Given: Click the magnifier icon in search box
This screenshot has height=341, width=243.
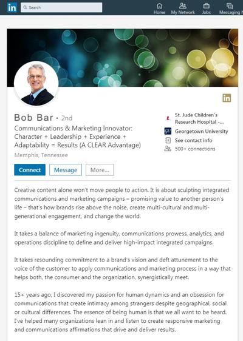Looking at the screenshot, I should point(26,8).
